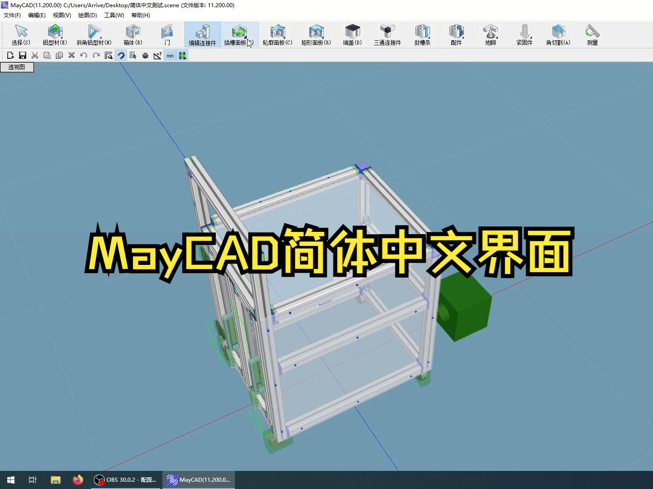Launch Firefox from the taskbar

click(78, 479)
